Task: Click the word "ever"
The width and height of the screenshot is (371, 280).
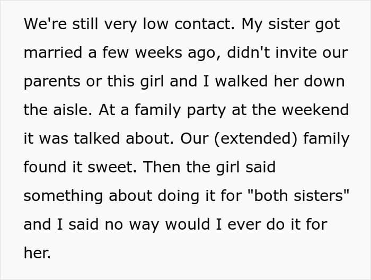Action: 244,224
